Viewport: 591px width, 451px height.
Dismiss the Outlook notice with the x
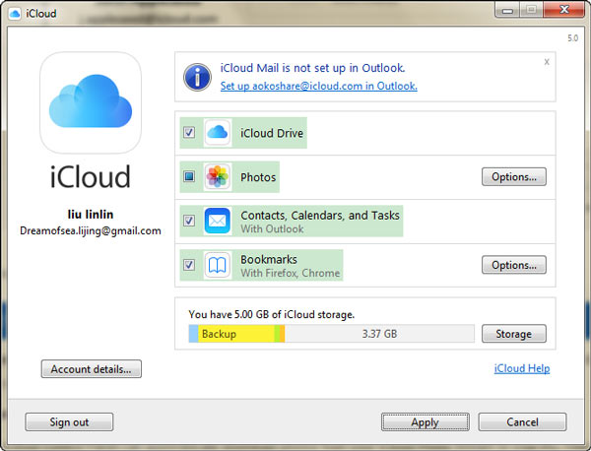tap(547, 62)
